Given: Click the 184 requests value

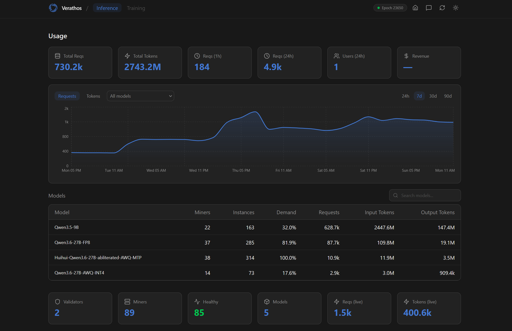Looking at the screenshot, I should (202, 67).
